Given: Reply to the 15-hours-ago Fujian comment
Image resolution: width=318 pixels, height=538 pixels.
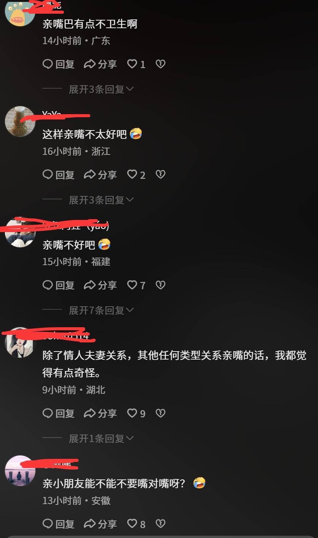Looking at the screenshot, I should coord(58,285).
